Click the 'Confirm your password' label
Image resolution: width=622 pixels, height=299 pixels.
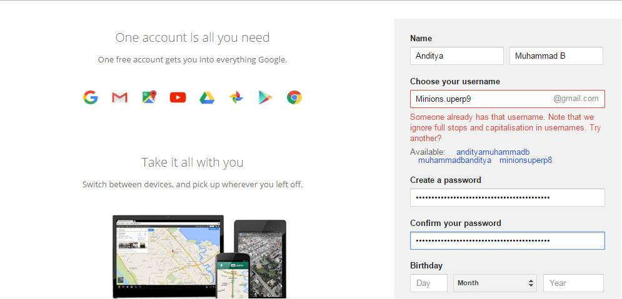tap(455, 223)
